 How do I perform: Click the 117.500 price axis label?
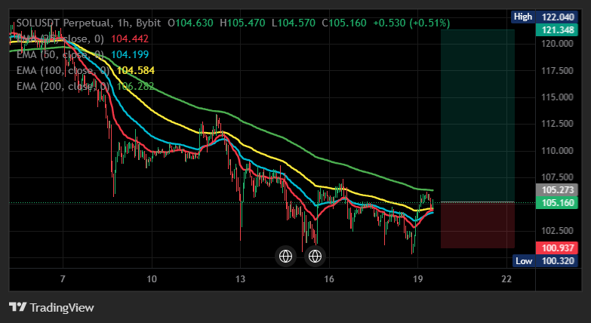(558, 71)
